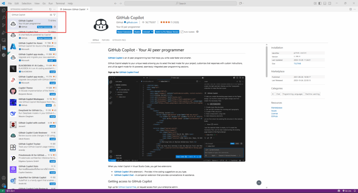Select DeepSeek for GitHub Copilot list item
This screenshot has height=193, width=358.
pyautogui.click(x=33, y=113)
